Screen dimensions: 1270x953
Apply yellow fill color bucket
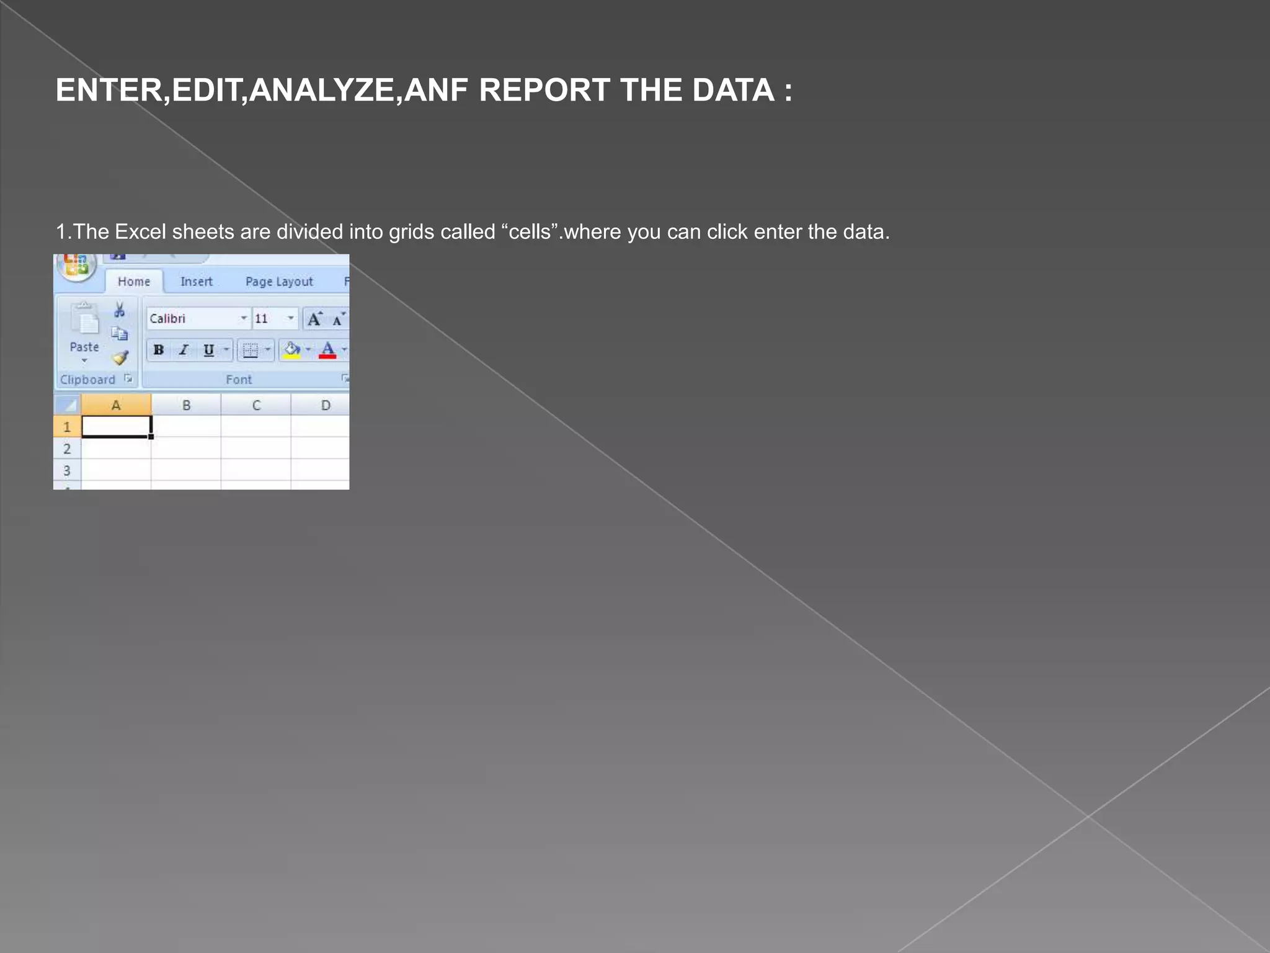(291, 351)
